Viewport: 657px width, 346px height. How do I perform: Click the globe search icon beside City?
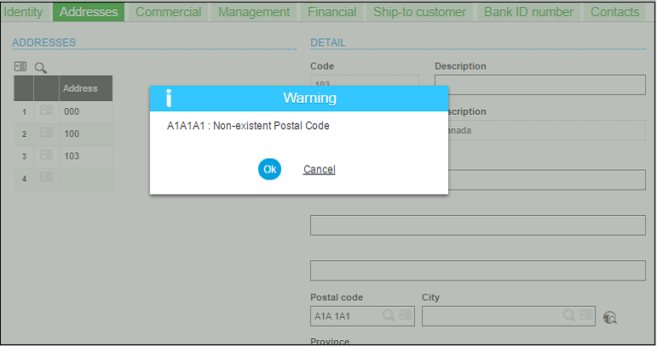(609, 317)
